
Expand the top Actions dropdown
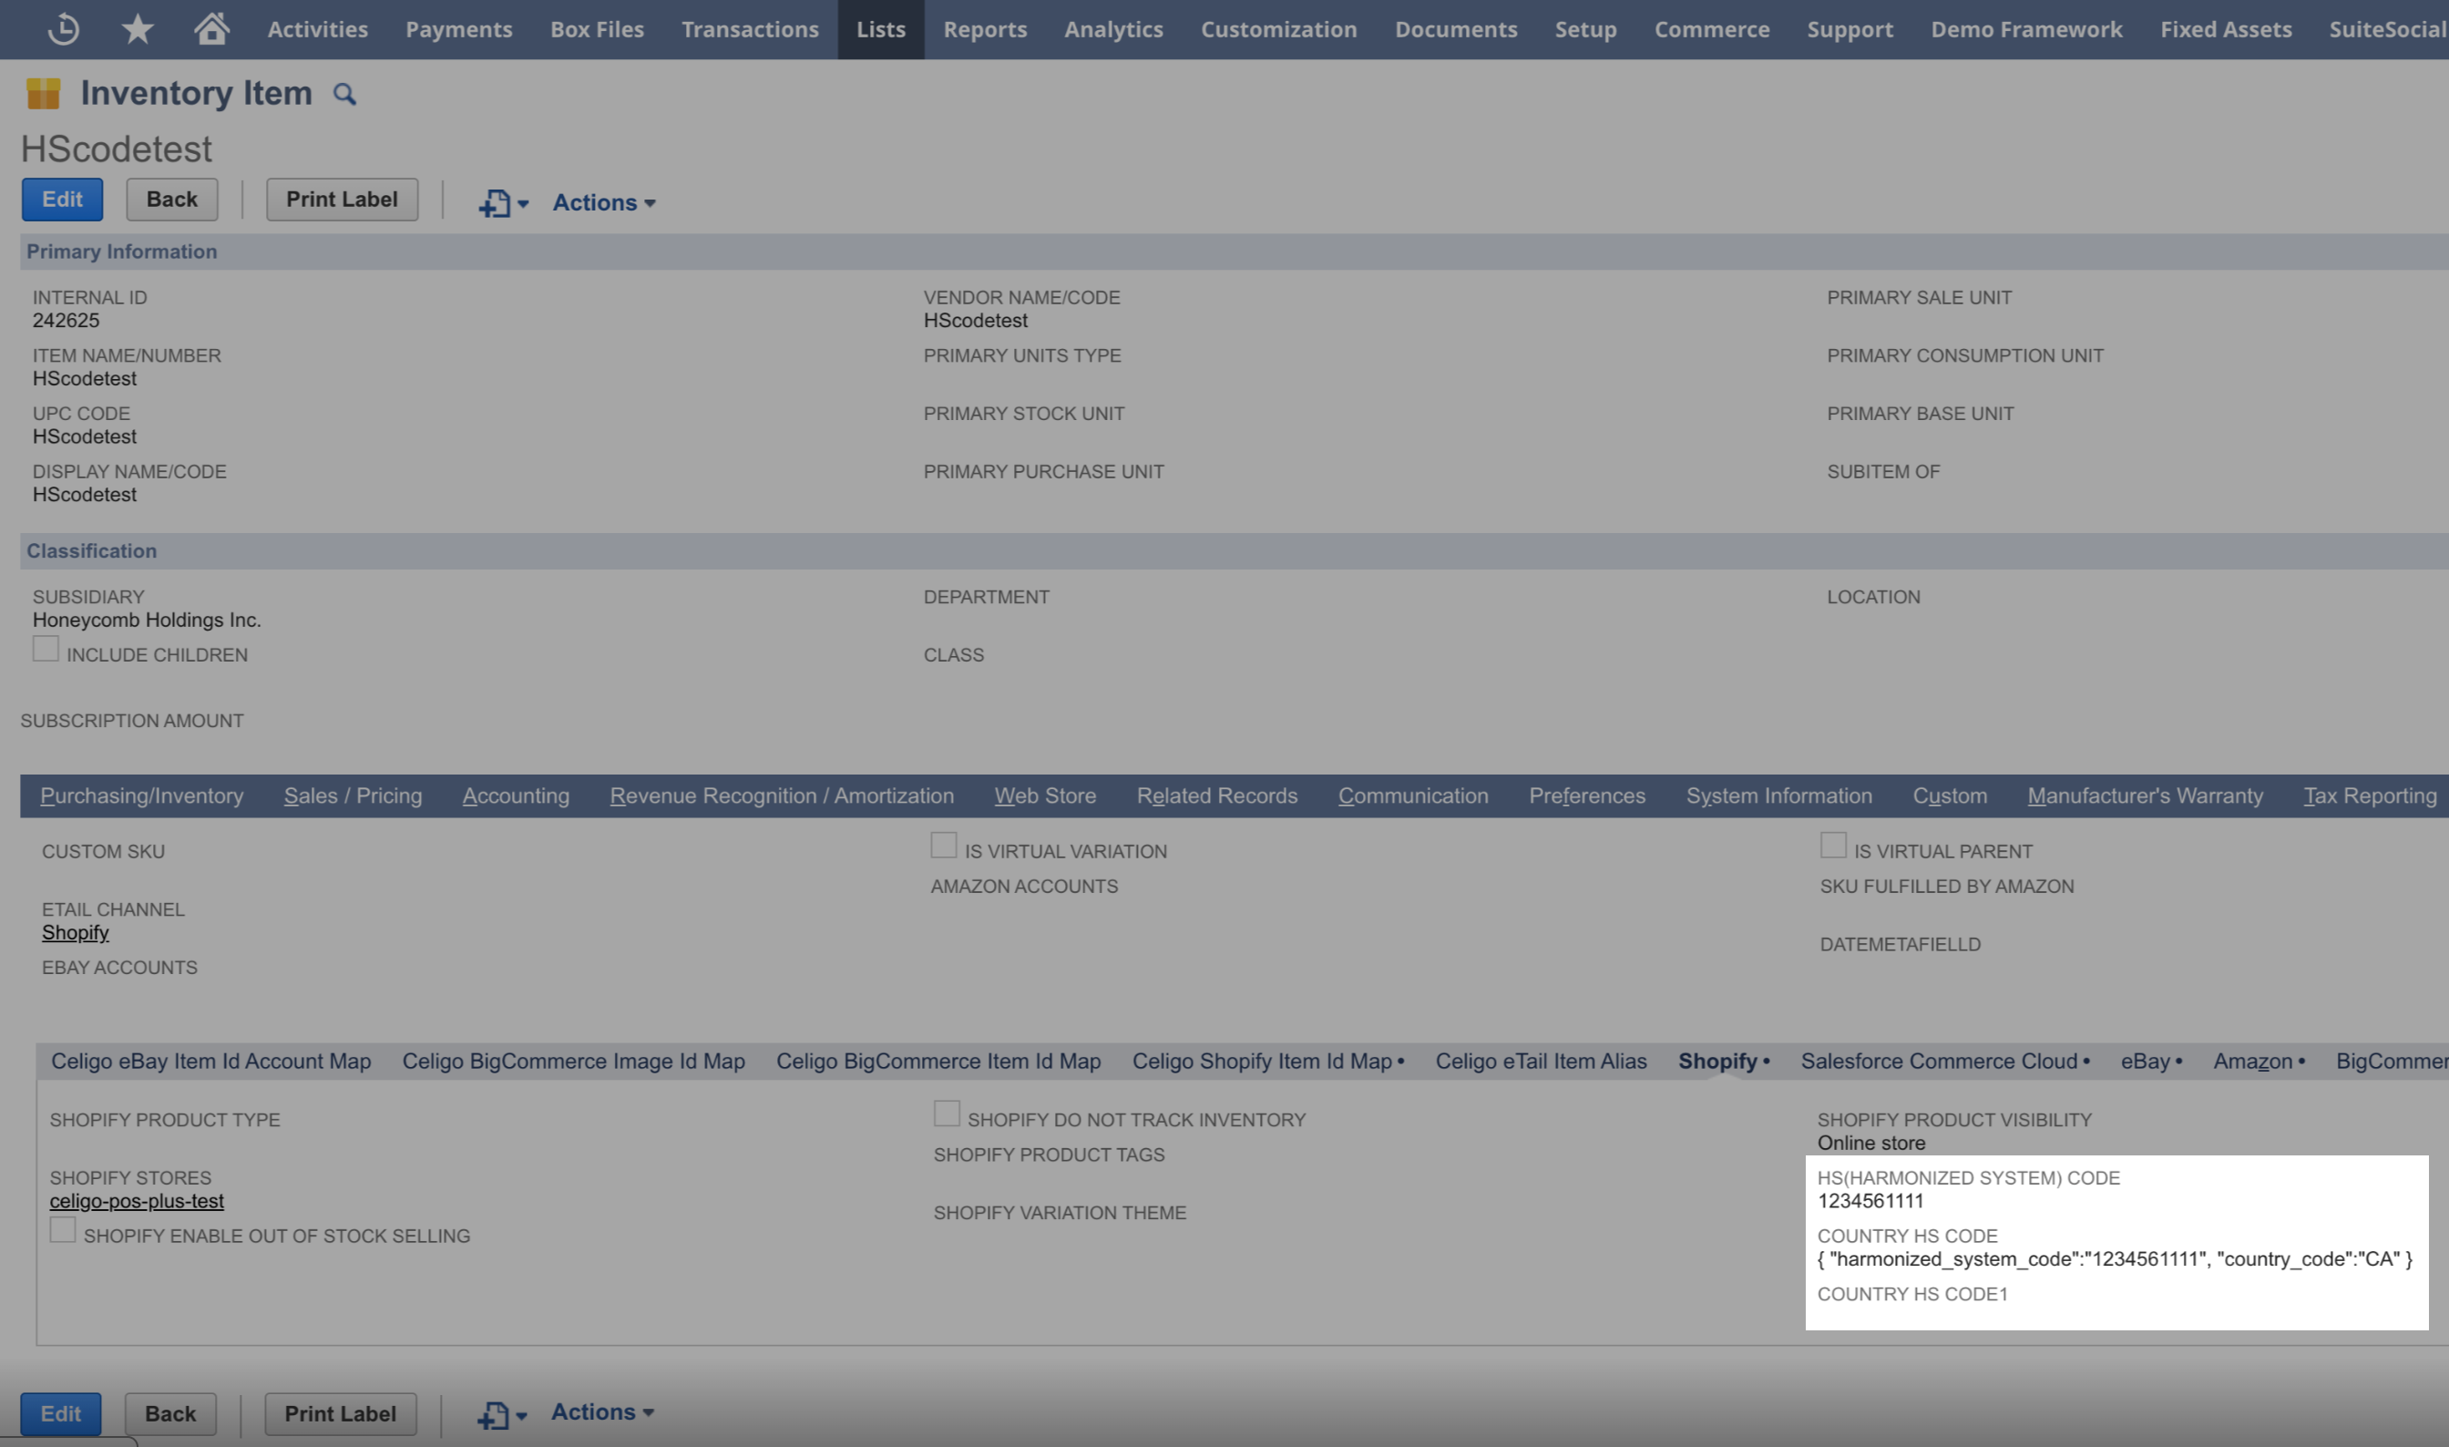point(603,203)
